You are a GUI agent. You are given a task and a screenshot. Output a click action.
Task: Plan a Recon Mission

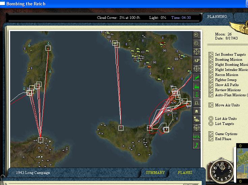pyautogui.click(x=226, y=75)
